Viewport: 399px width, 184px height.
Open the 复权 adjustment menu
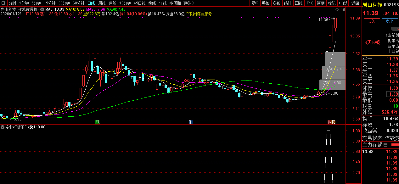255,3
